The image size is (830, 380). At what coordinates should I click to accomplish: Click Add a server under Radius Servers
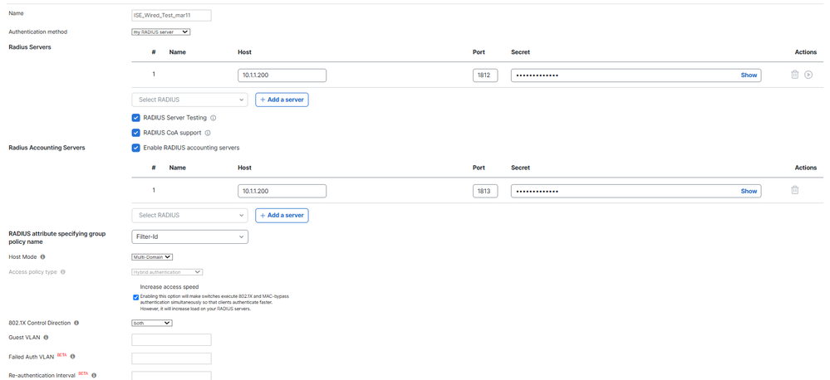(x=282, y=100)
